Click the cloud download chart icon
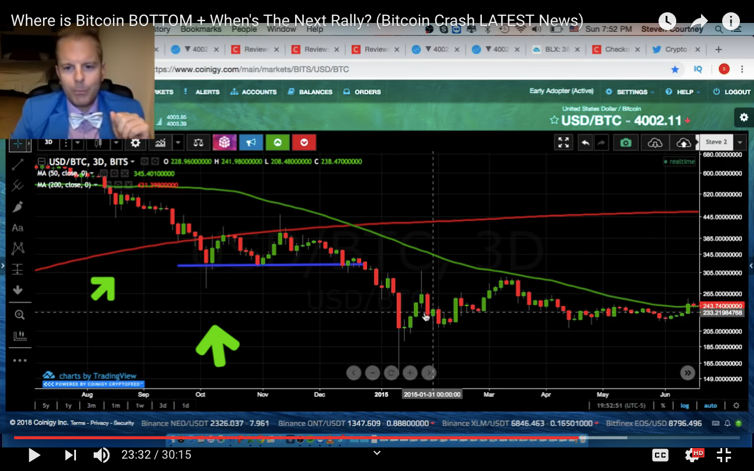754x471 pixels. click(654, 142)
